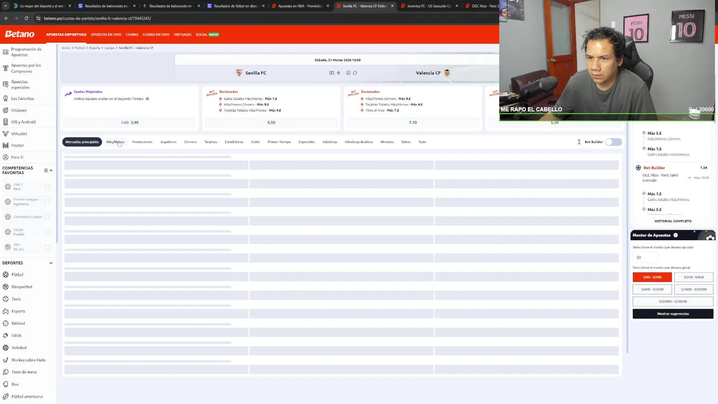Screen dimensions: 718x404
Task: Select the S/200 - S/600 winnings range
Action: (694, 277)
